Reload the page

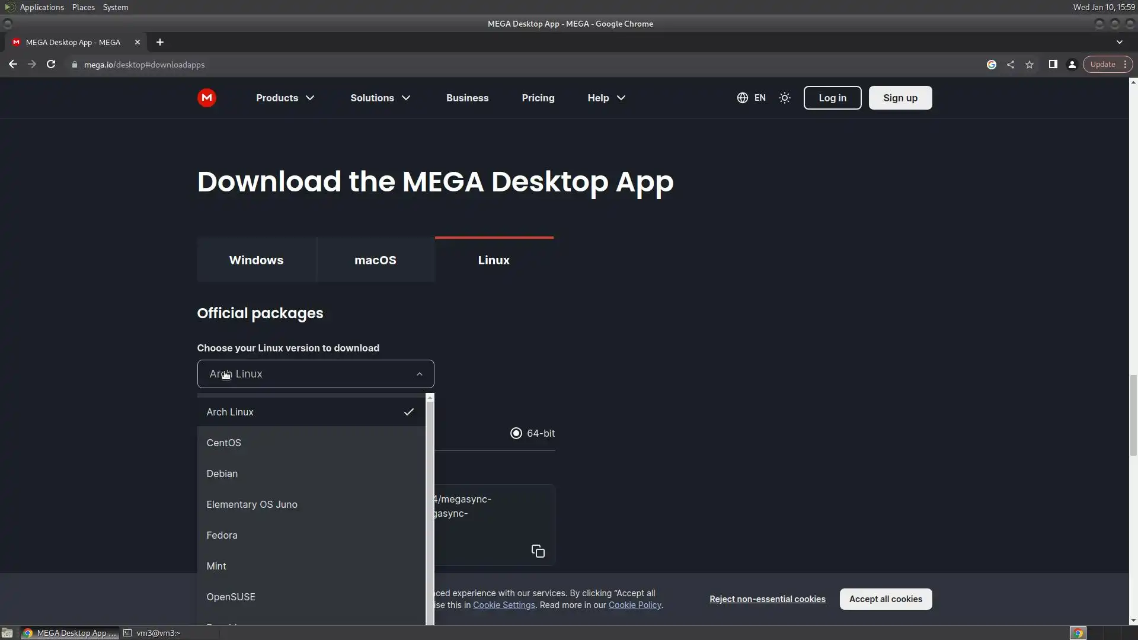click(51, 65)
